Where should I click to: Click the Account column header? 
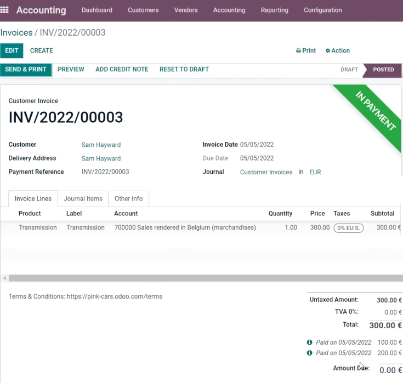click(126, 214)
